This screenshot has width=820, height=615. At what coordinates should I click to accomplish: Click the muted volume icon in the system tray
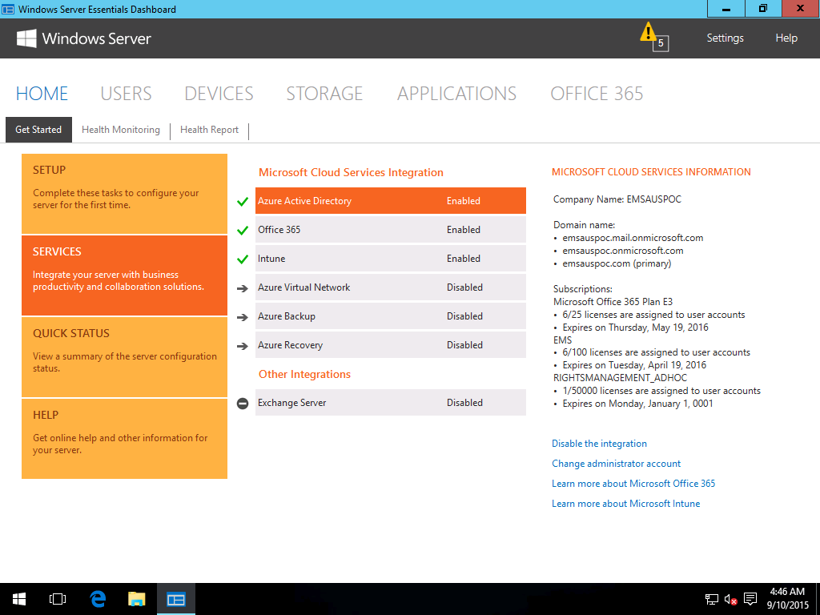point(730,598)
